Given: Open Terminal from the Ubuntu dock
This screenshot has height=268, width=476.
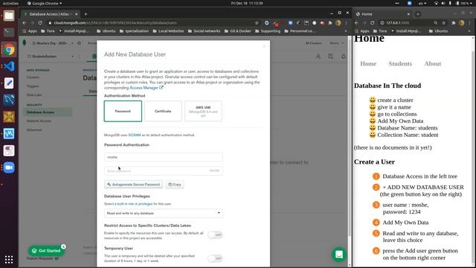Looking at the screenshot, I should (x=9, y=32).
